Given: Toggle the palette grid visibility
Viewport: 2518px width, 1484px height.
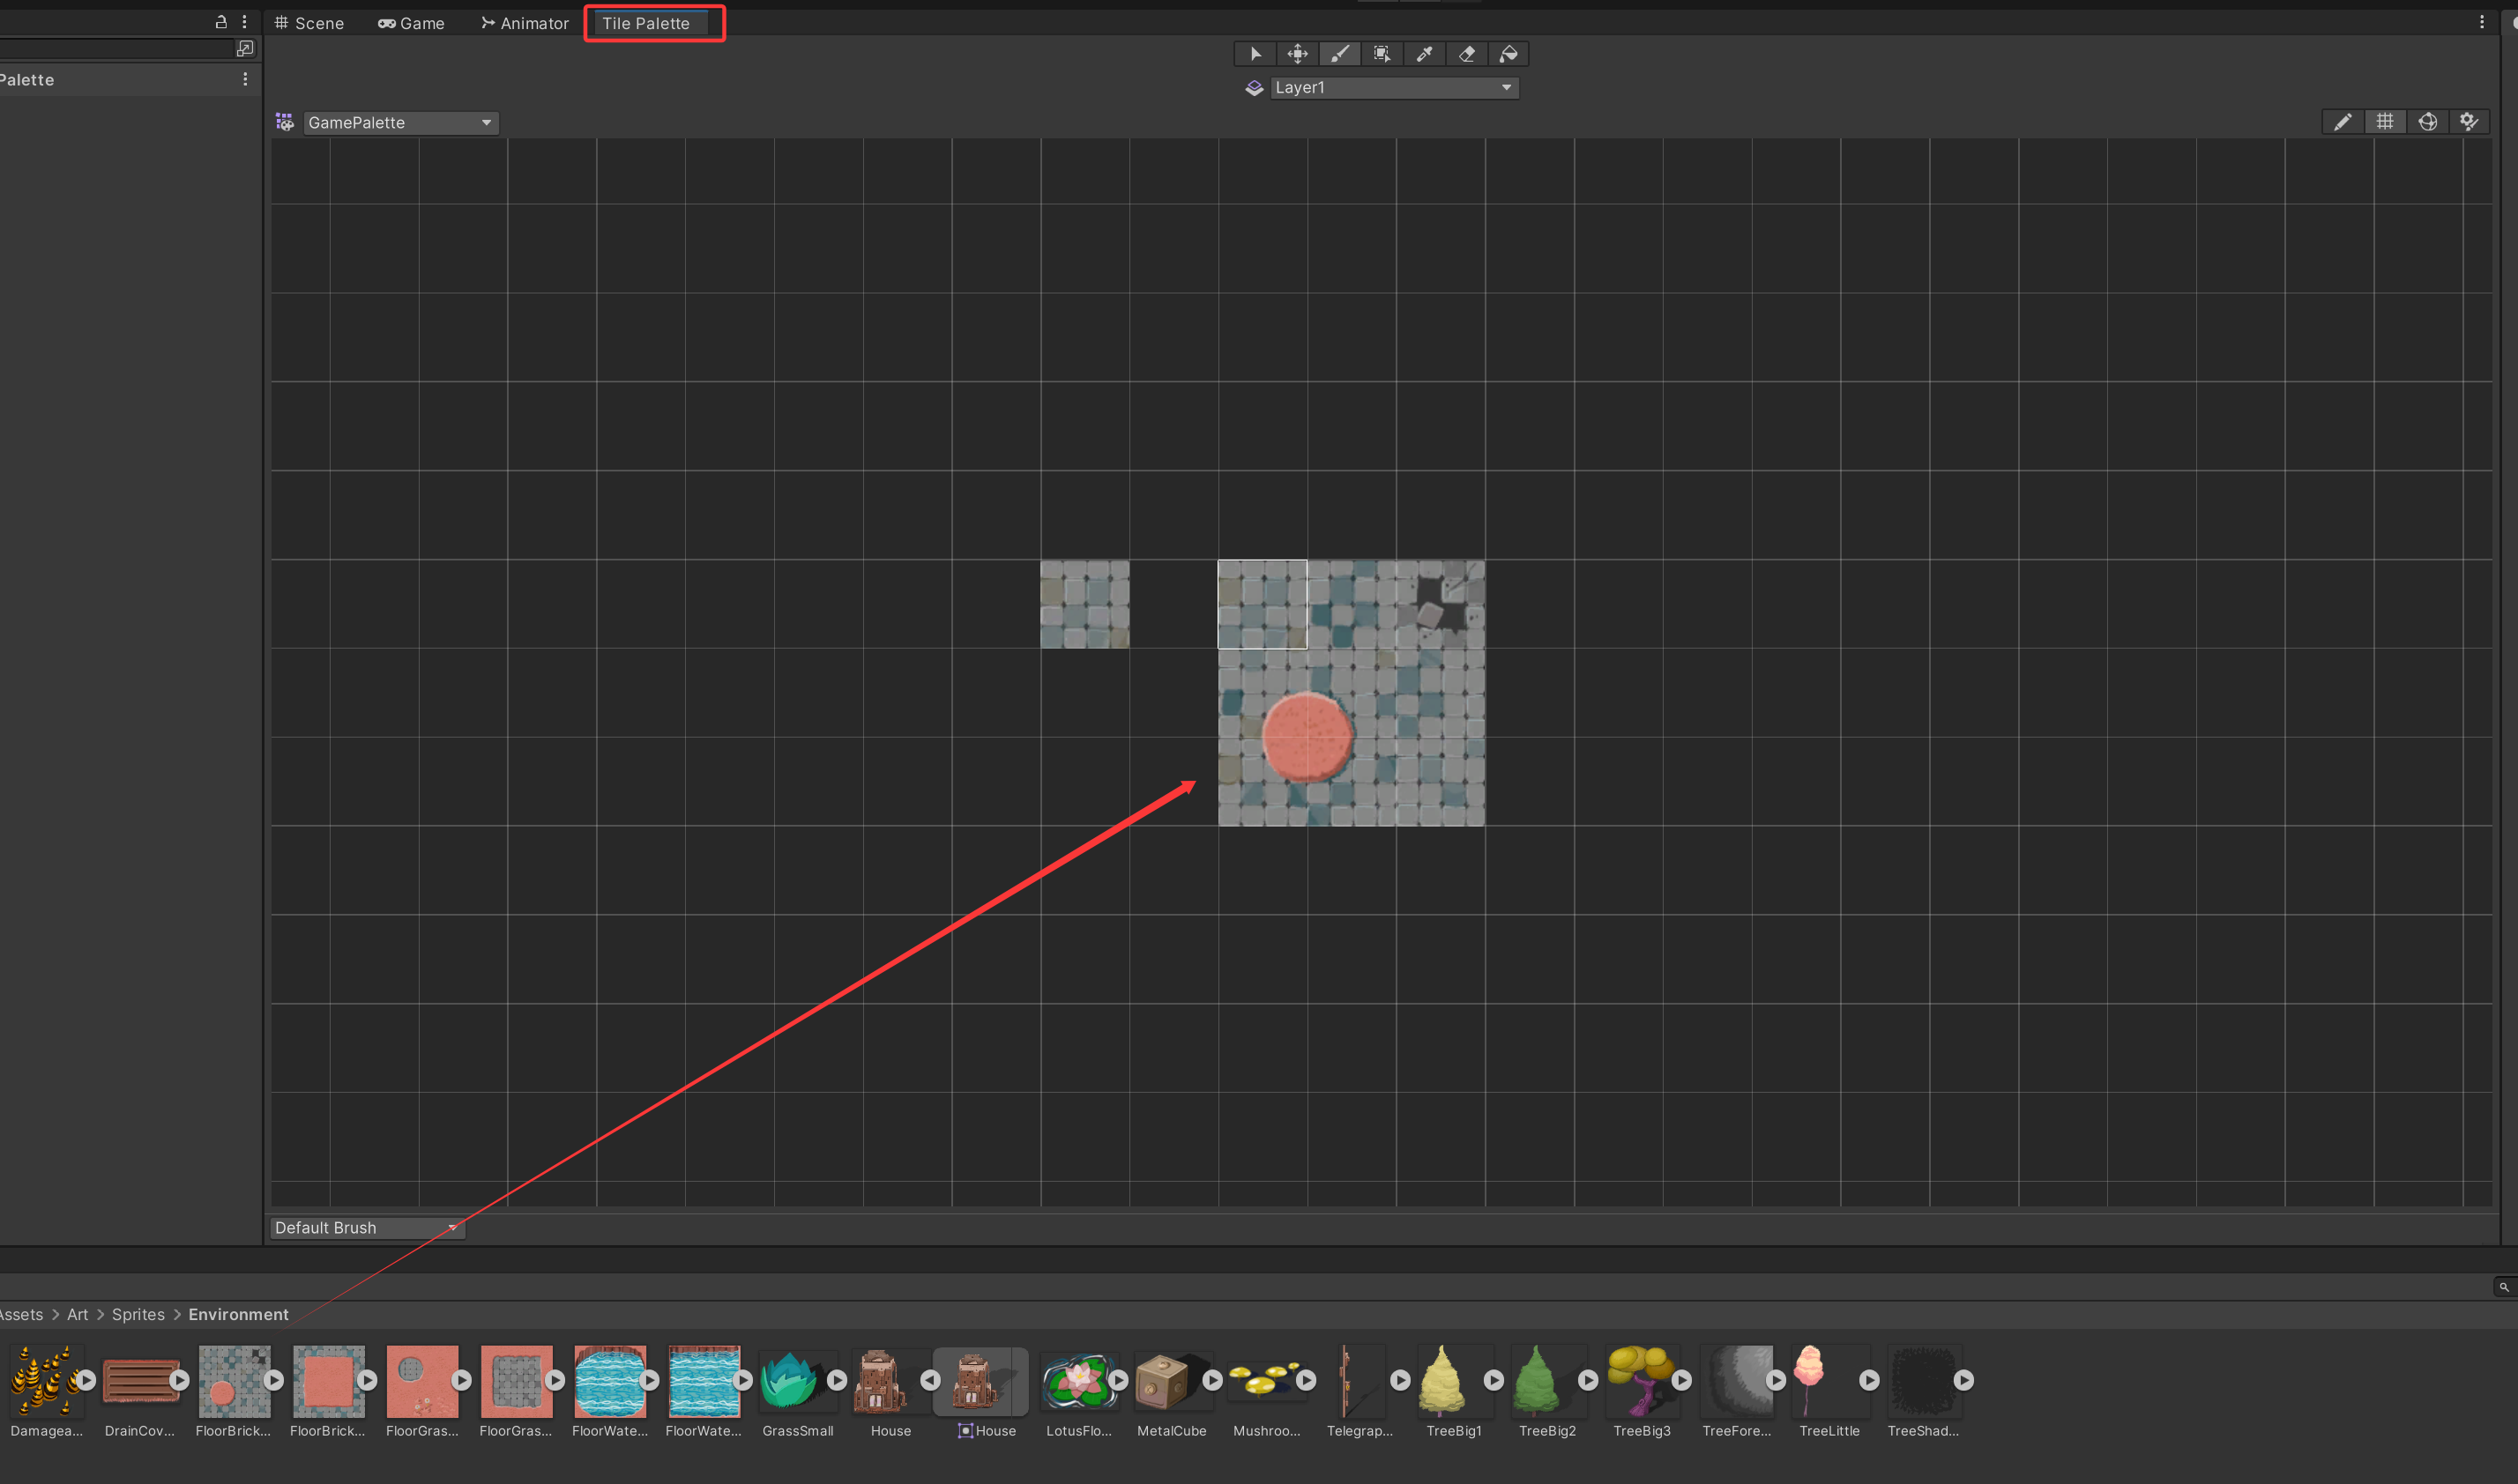Looking at the screenshot, I should [x=2385, y=122].
